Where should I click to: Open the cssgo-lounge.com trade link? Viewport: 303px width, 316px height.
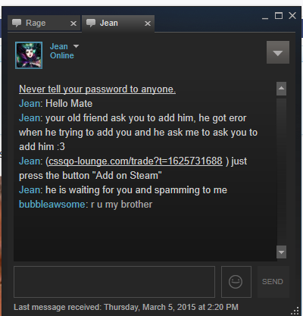136,161
